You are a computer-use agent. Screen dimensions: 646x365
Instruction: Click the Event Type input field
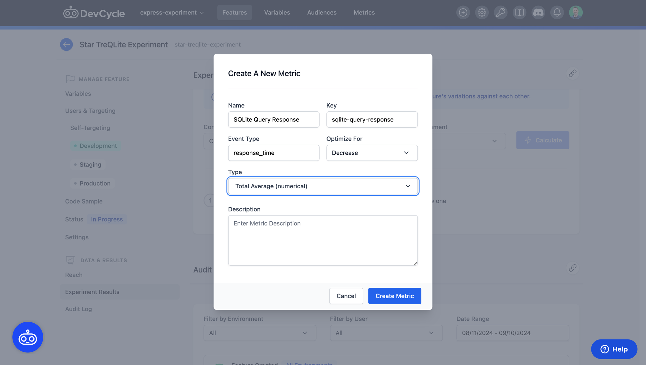(x=274, y=153)
